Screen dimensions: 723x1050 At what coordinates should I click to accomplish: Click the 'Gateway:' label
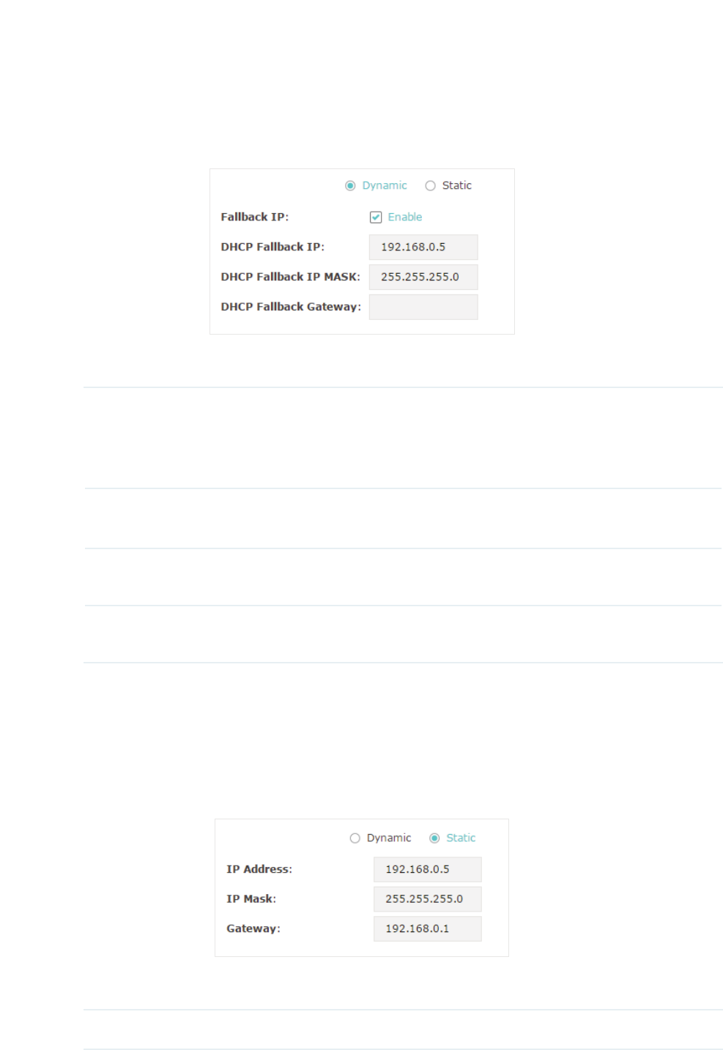tap(253, 929)
